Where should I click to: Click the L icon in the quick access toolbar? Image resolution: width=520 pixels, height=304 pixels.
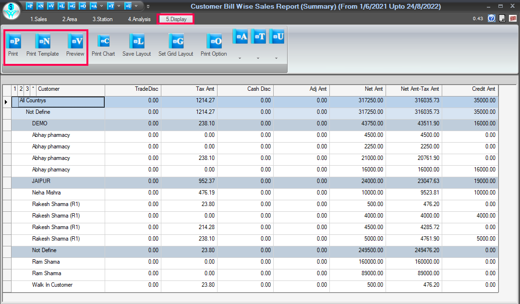(x=61, y=6)
